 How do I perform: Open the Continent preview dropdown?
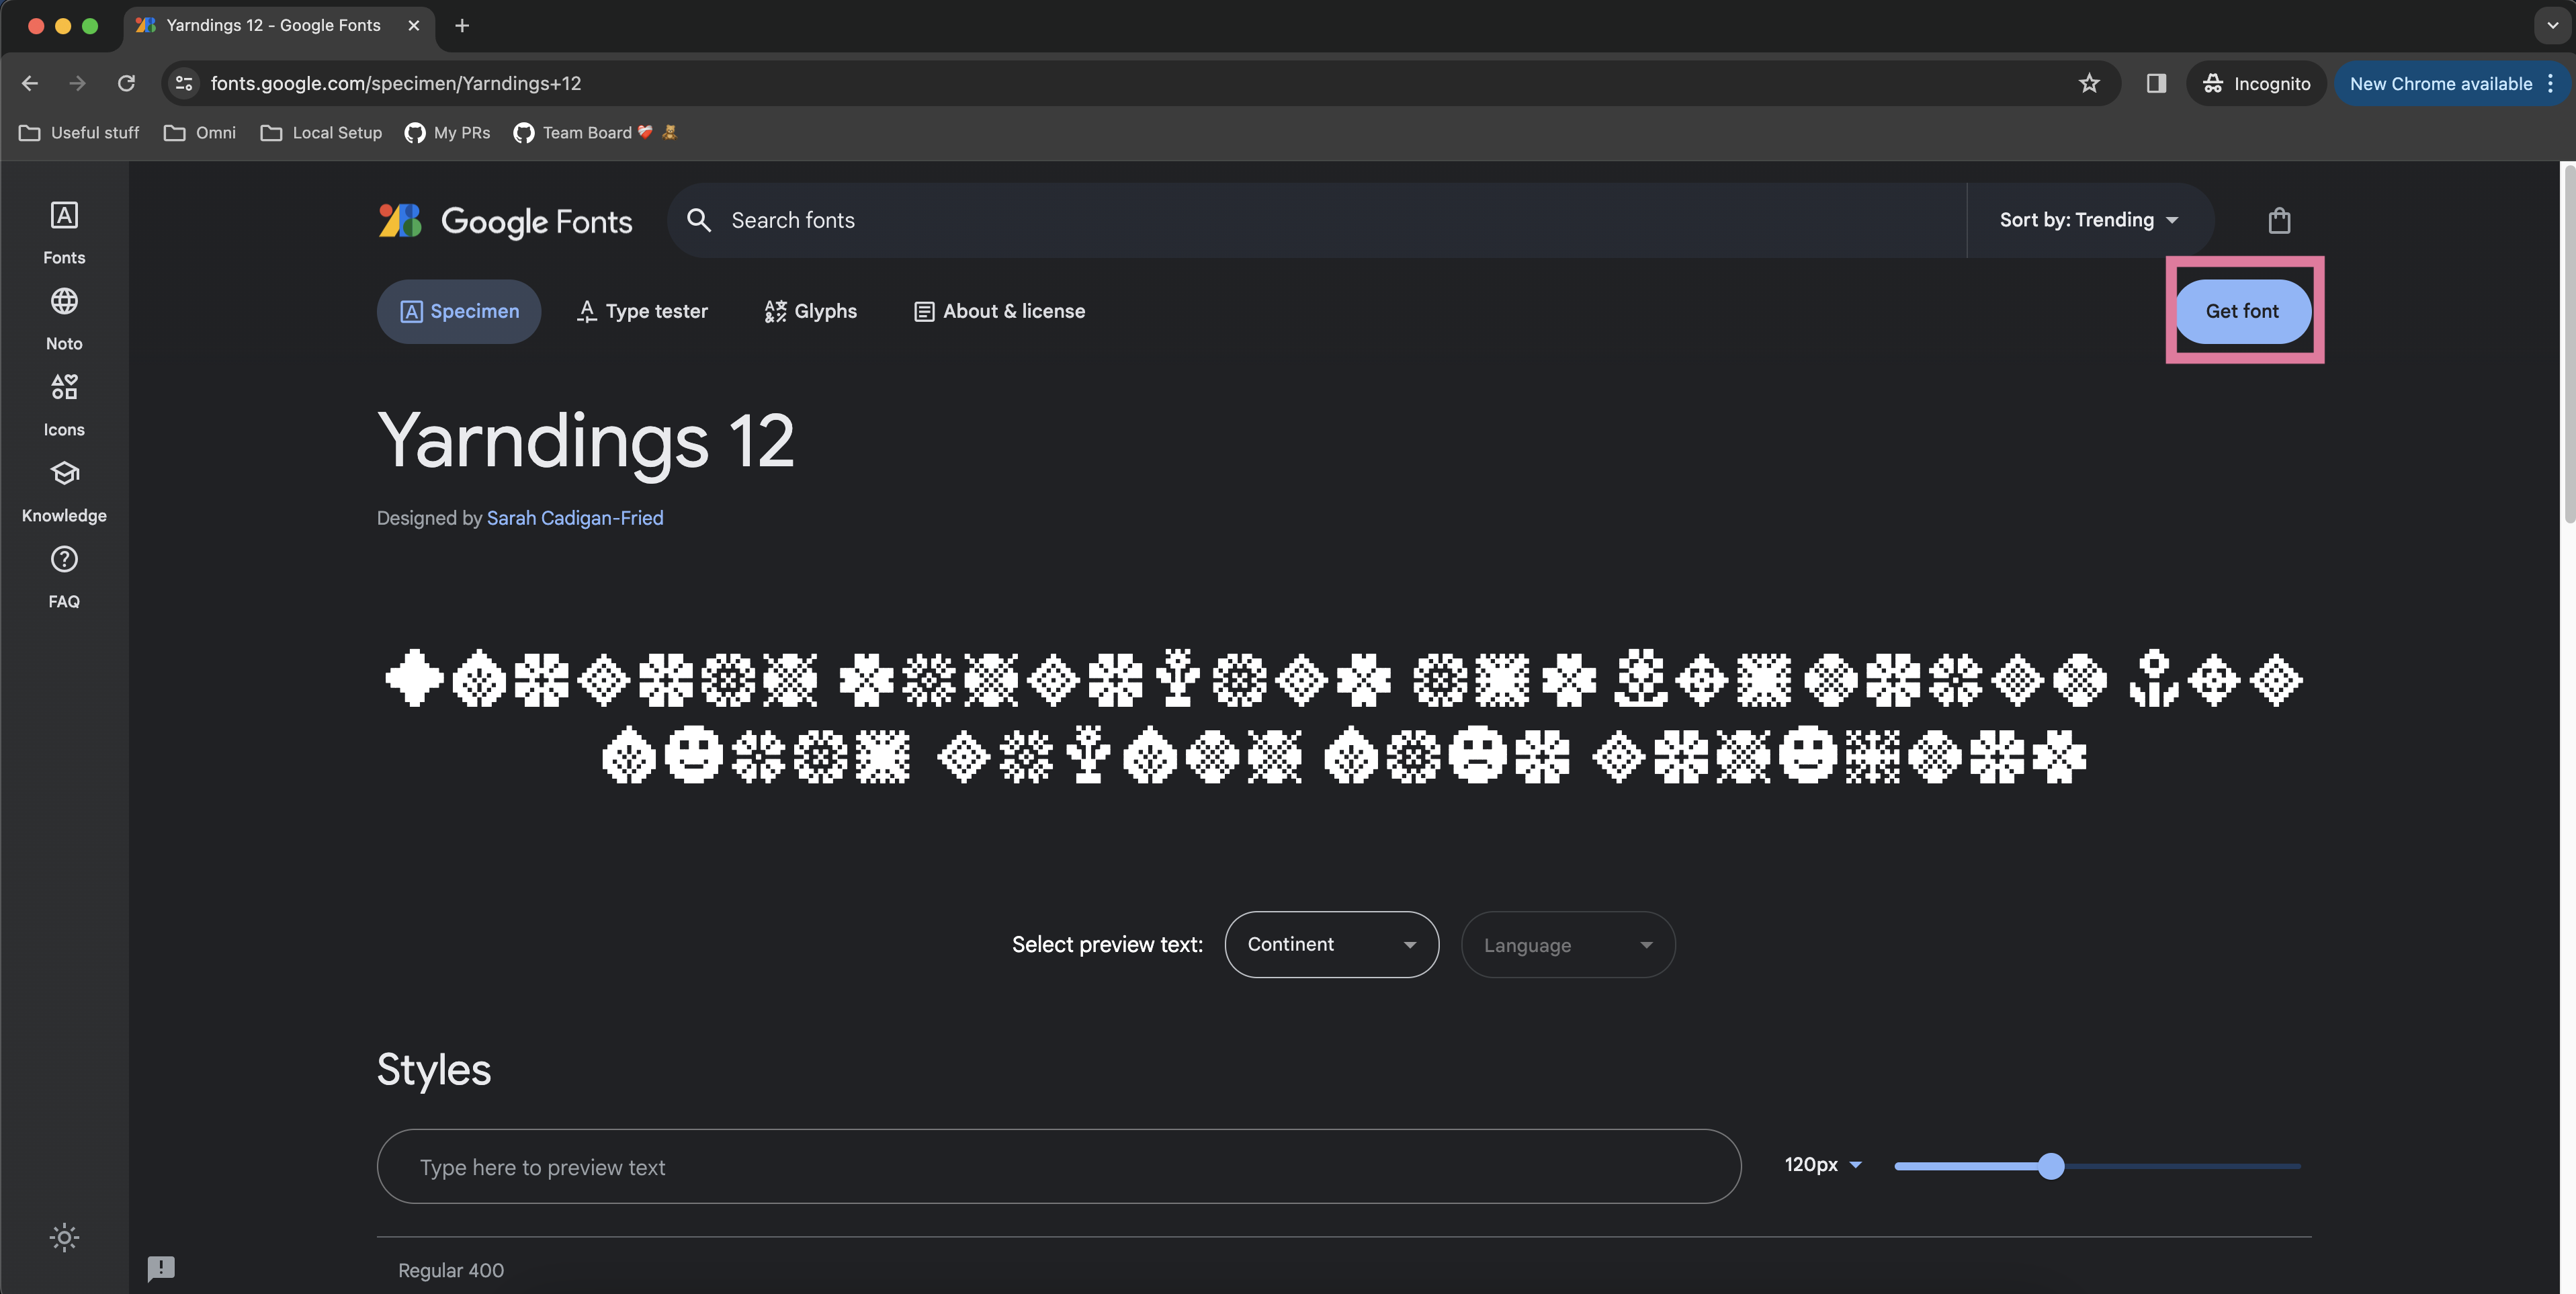pyautogui.click(x=1330, y=944)
